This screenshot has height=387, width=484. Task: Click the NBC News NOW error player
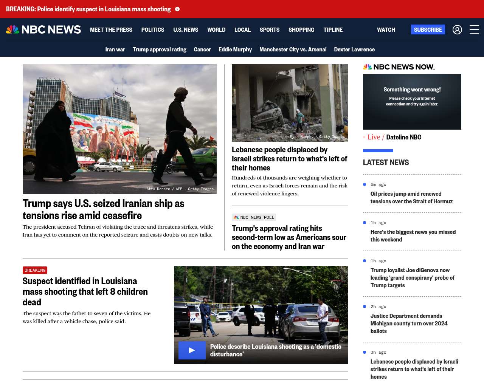(x=412, y=102)
